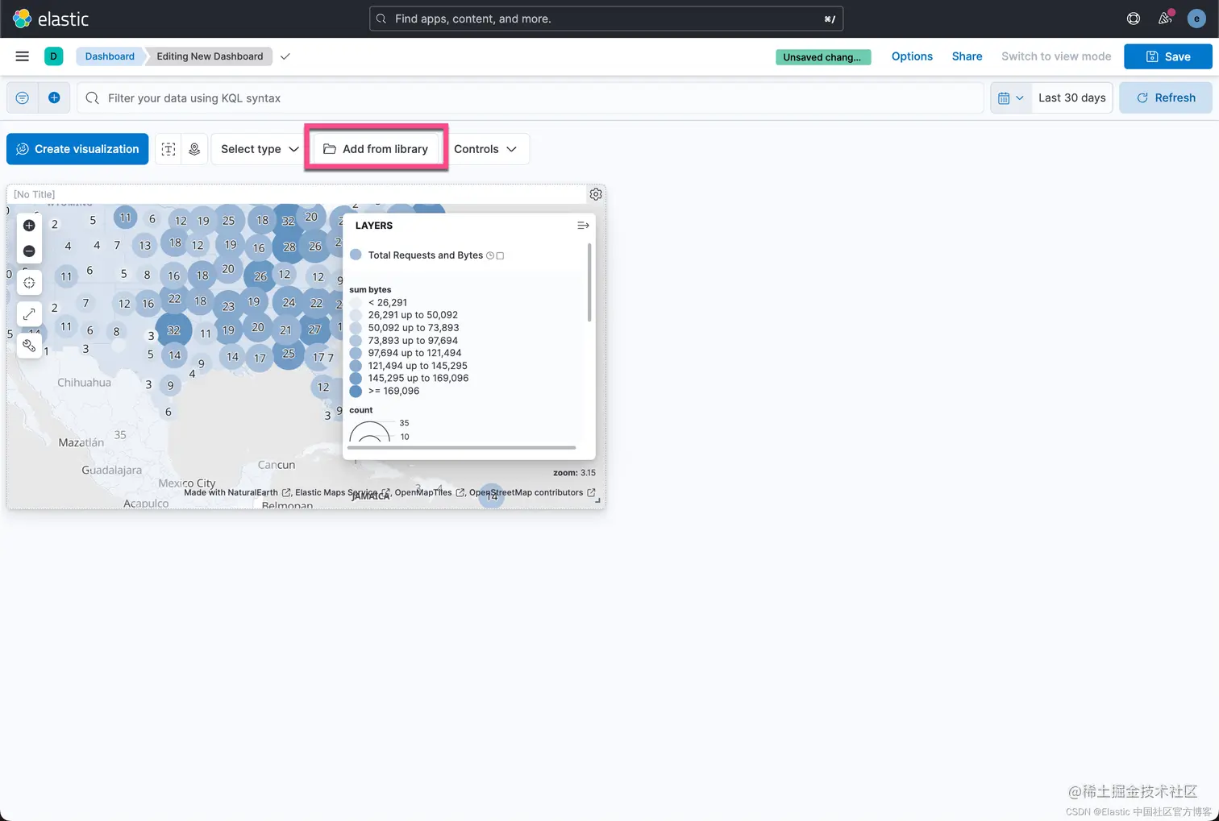Refresh the dashboard data
The height and width of the screenshot is (821, 1219).
pyautogui.click(x=1166, y=97)
